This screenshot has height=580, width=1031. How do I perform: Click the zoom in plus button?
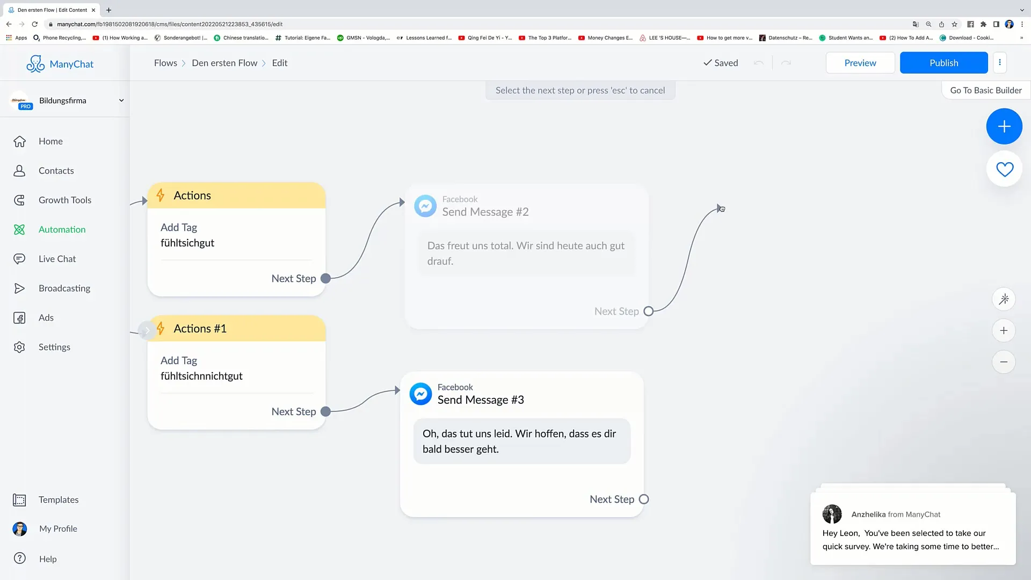coord(1004,331)
